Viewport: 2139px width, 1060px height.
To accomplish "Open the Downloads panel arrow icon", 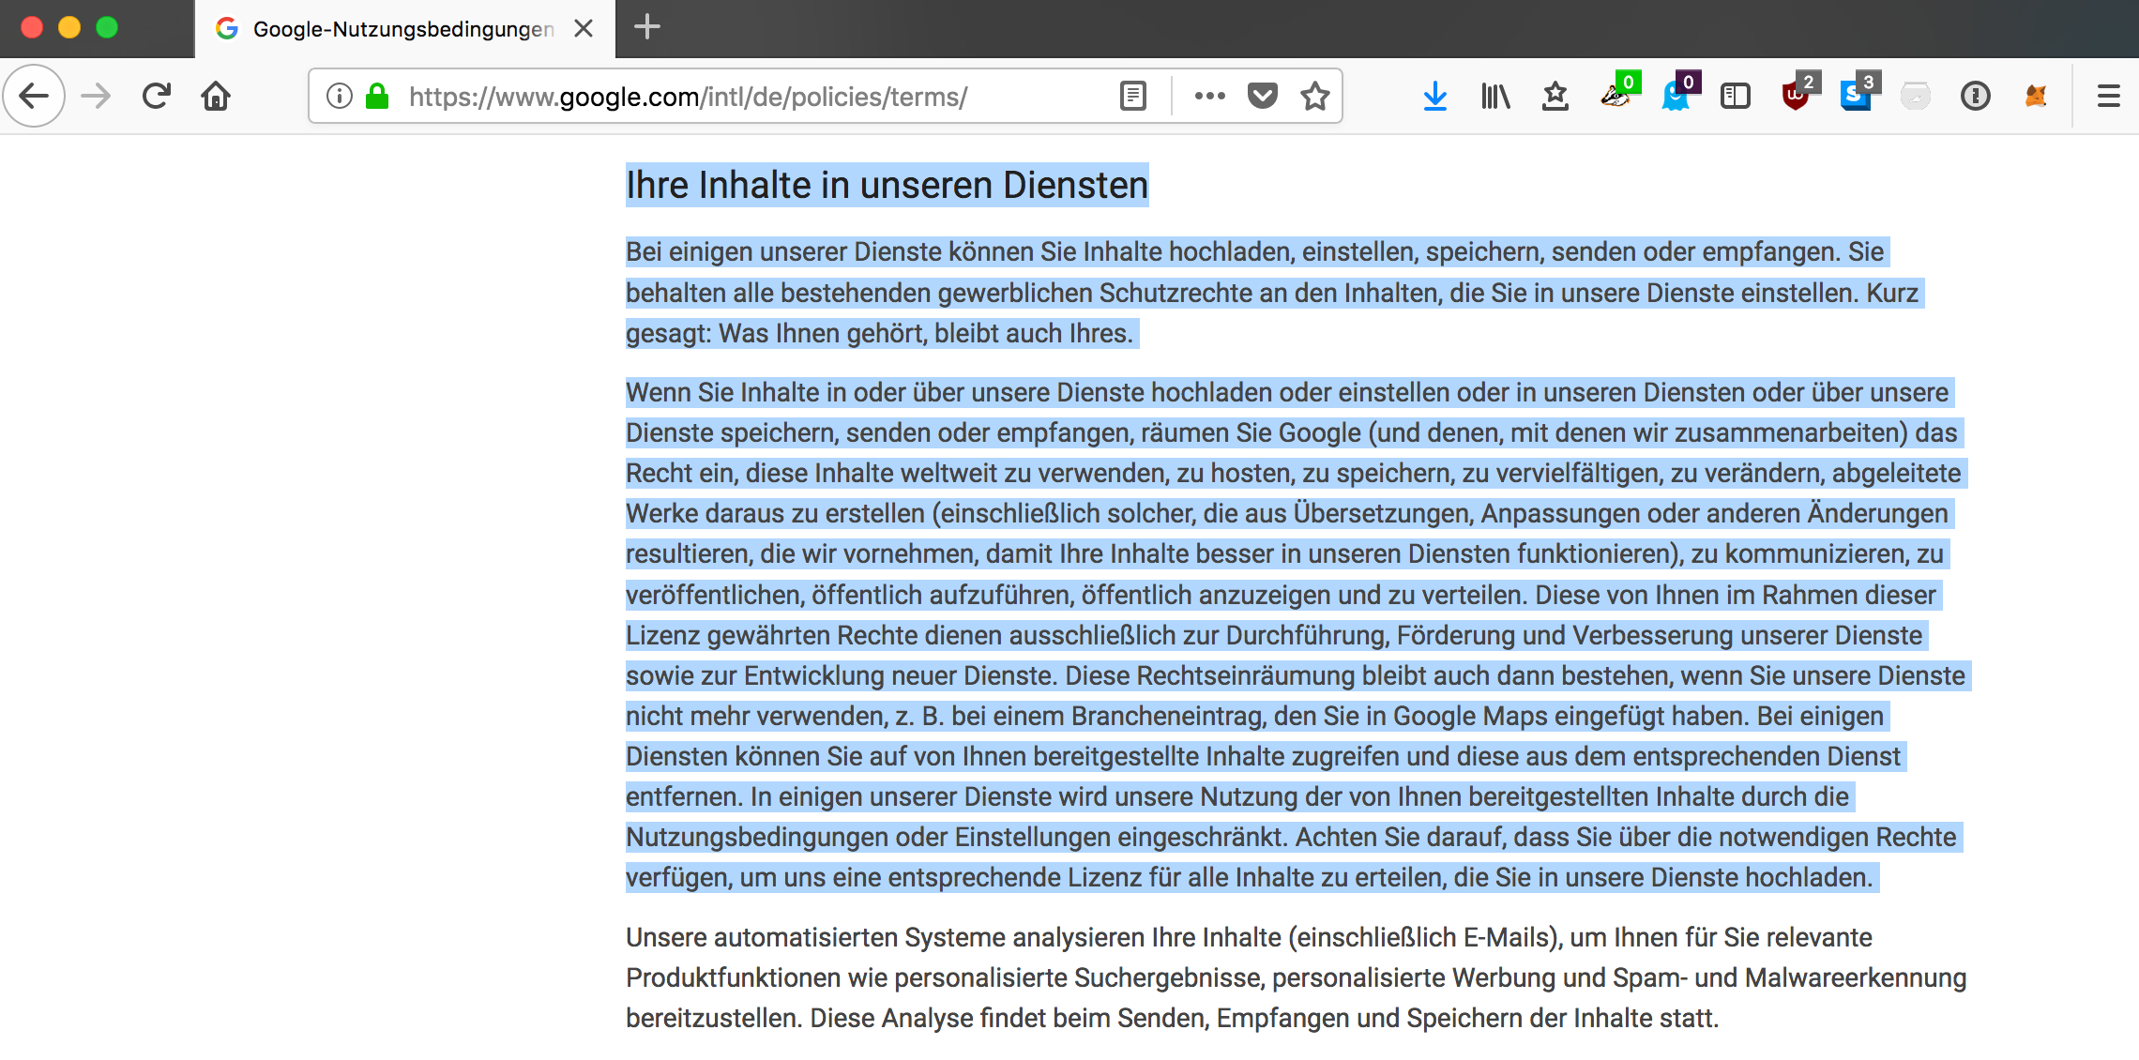I will 1434,96.
